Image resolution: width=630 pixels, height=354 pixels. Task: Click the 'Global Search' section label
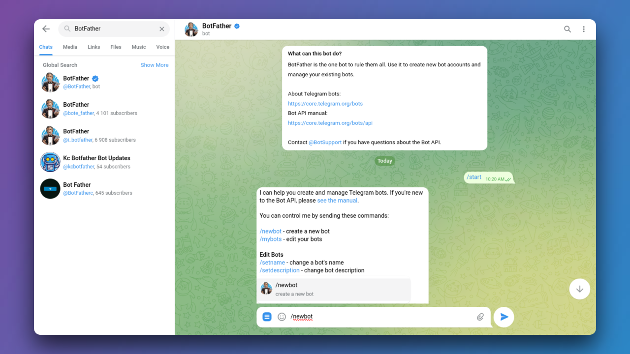[x=60, y=65]
